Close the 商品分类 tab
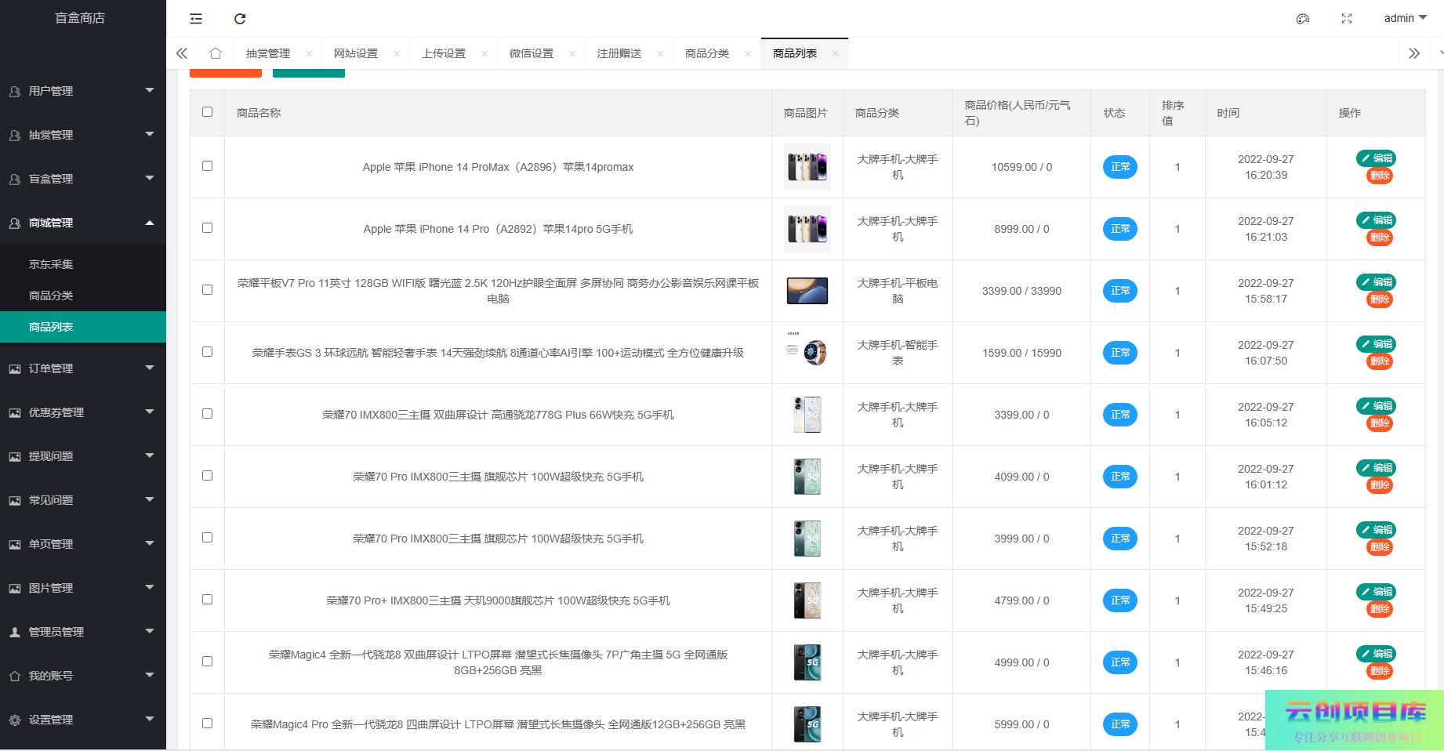Screen dimensions: 1444x751 748,53
